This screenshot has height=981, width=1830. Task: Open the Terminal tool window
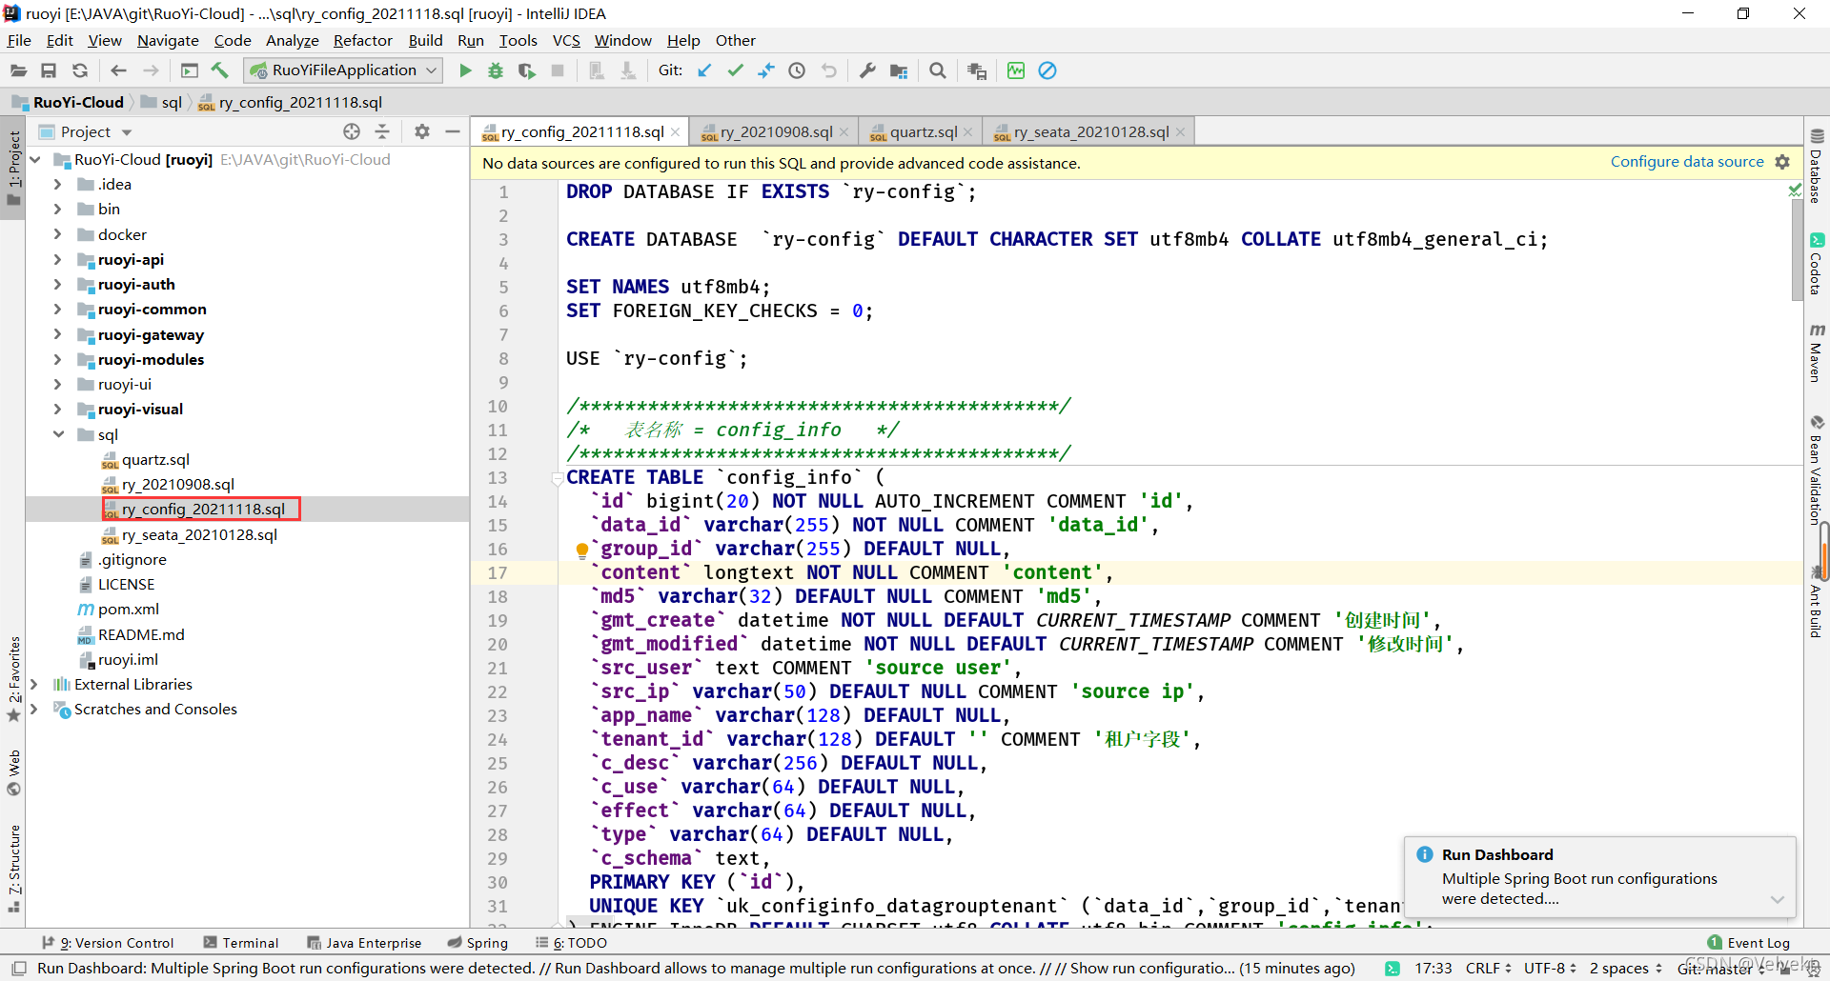(240, 943)
